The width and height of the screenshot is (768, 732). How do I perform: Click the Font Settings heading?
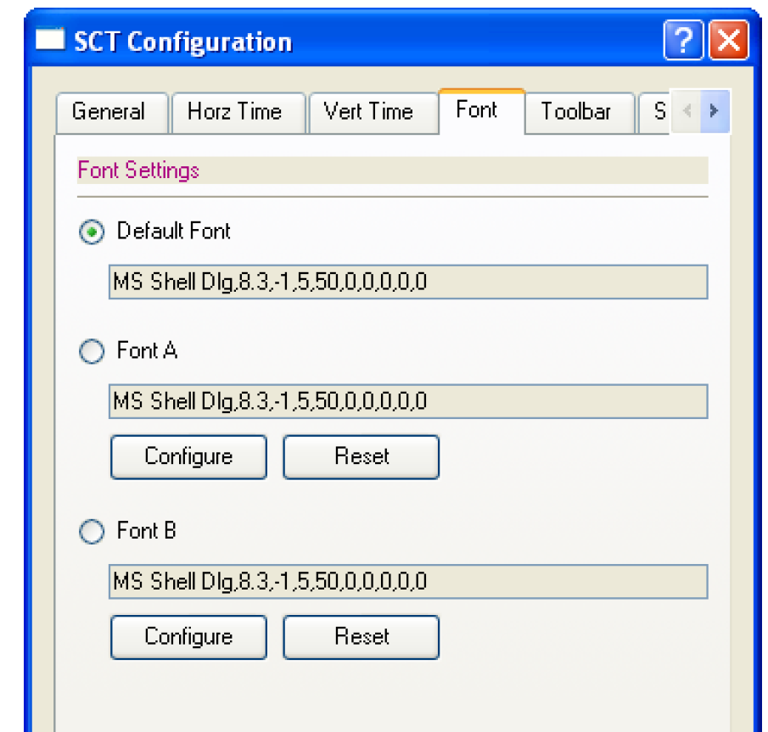point(138,170)
